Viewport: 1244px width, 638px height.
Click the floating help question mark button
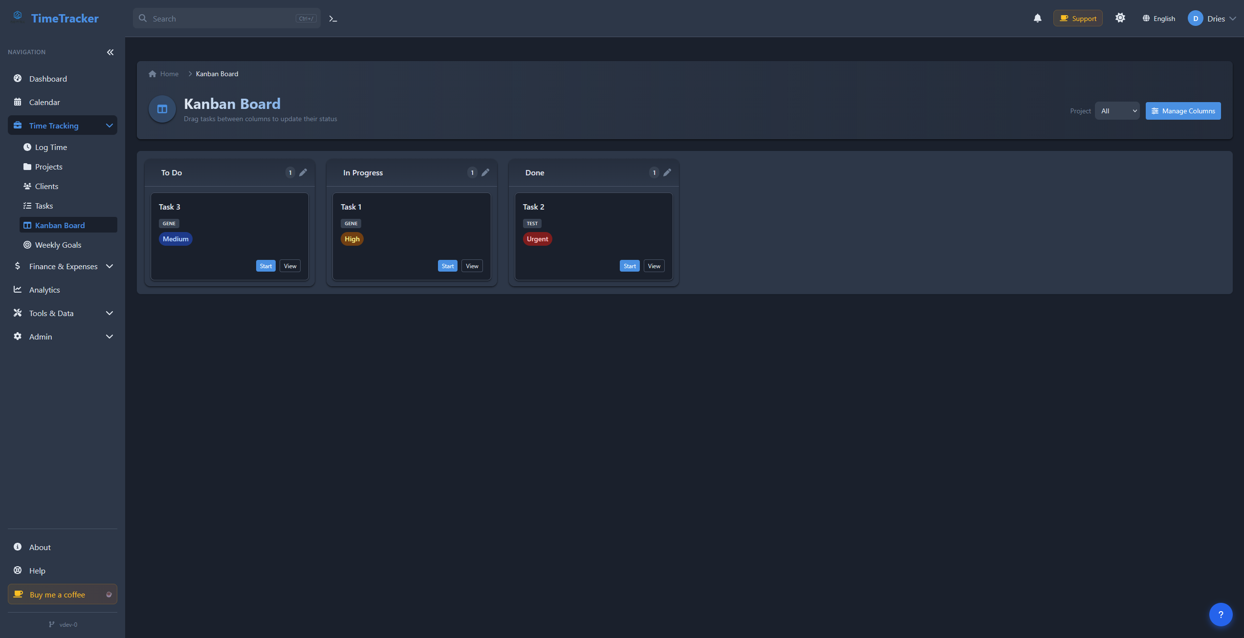coord(1221,614)
